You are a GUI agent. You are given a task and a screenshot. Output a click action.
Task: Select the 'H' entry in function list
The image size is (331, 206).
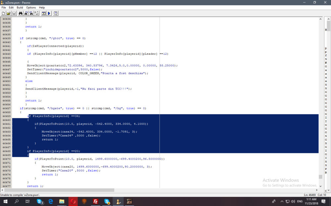coord(326,30)
